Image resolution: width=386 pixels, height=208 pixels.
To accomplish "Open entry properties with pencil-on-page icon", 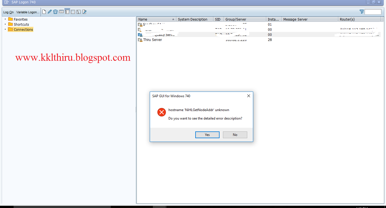I will click(x=84, y=12).
